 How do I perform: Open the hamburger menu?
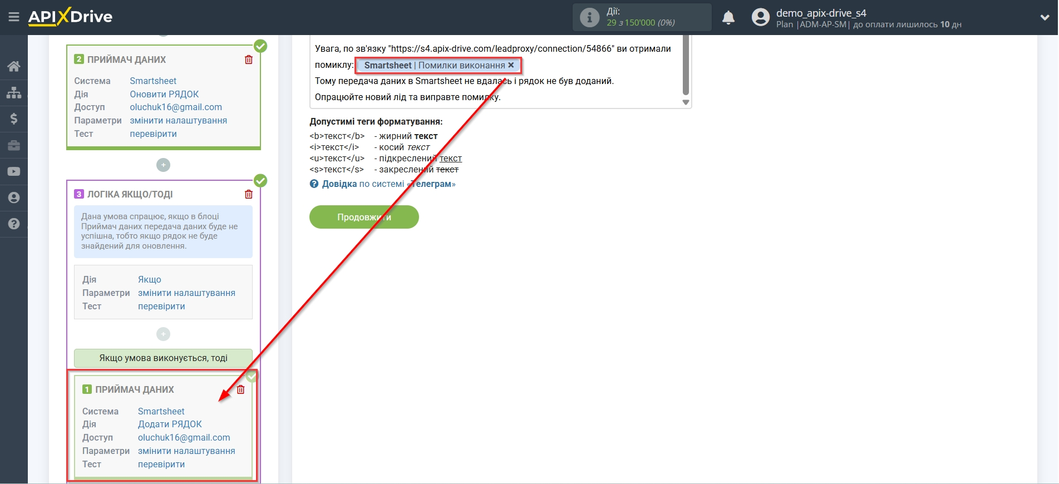pyautogui.click(x=14, y=17)
